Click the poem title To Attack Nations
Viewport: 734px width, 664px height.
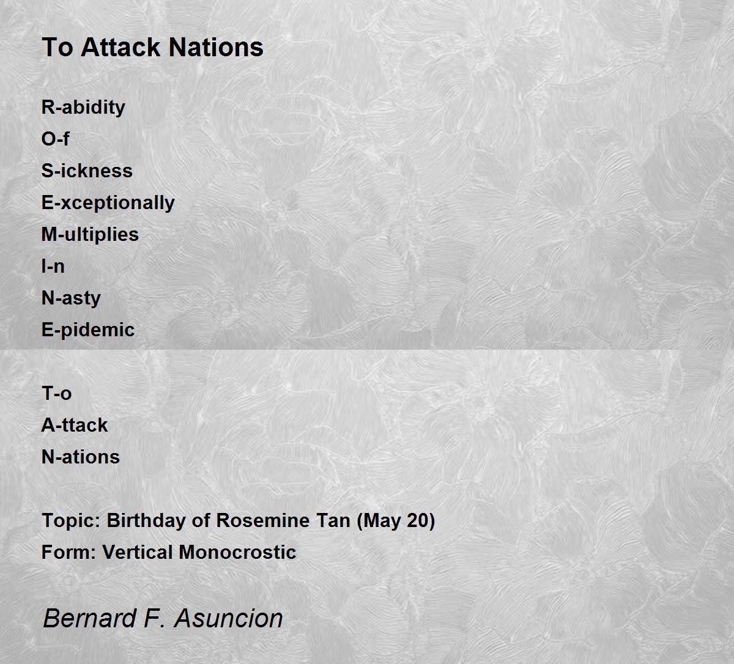tap(152, 47)
